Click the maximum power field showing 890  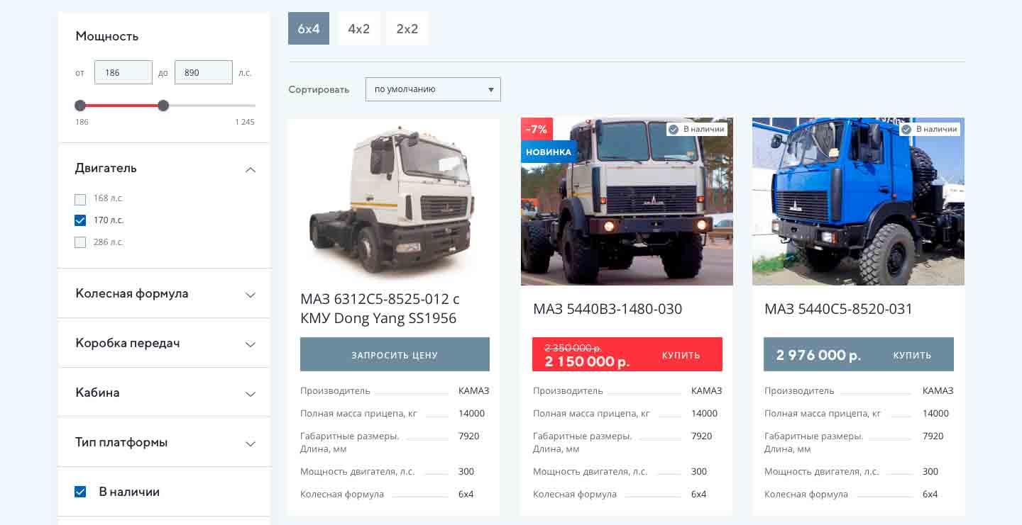point(204,72)
